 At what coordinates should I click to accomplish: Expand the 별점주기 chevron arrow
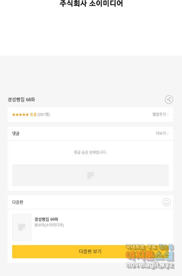coord(168,115)
